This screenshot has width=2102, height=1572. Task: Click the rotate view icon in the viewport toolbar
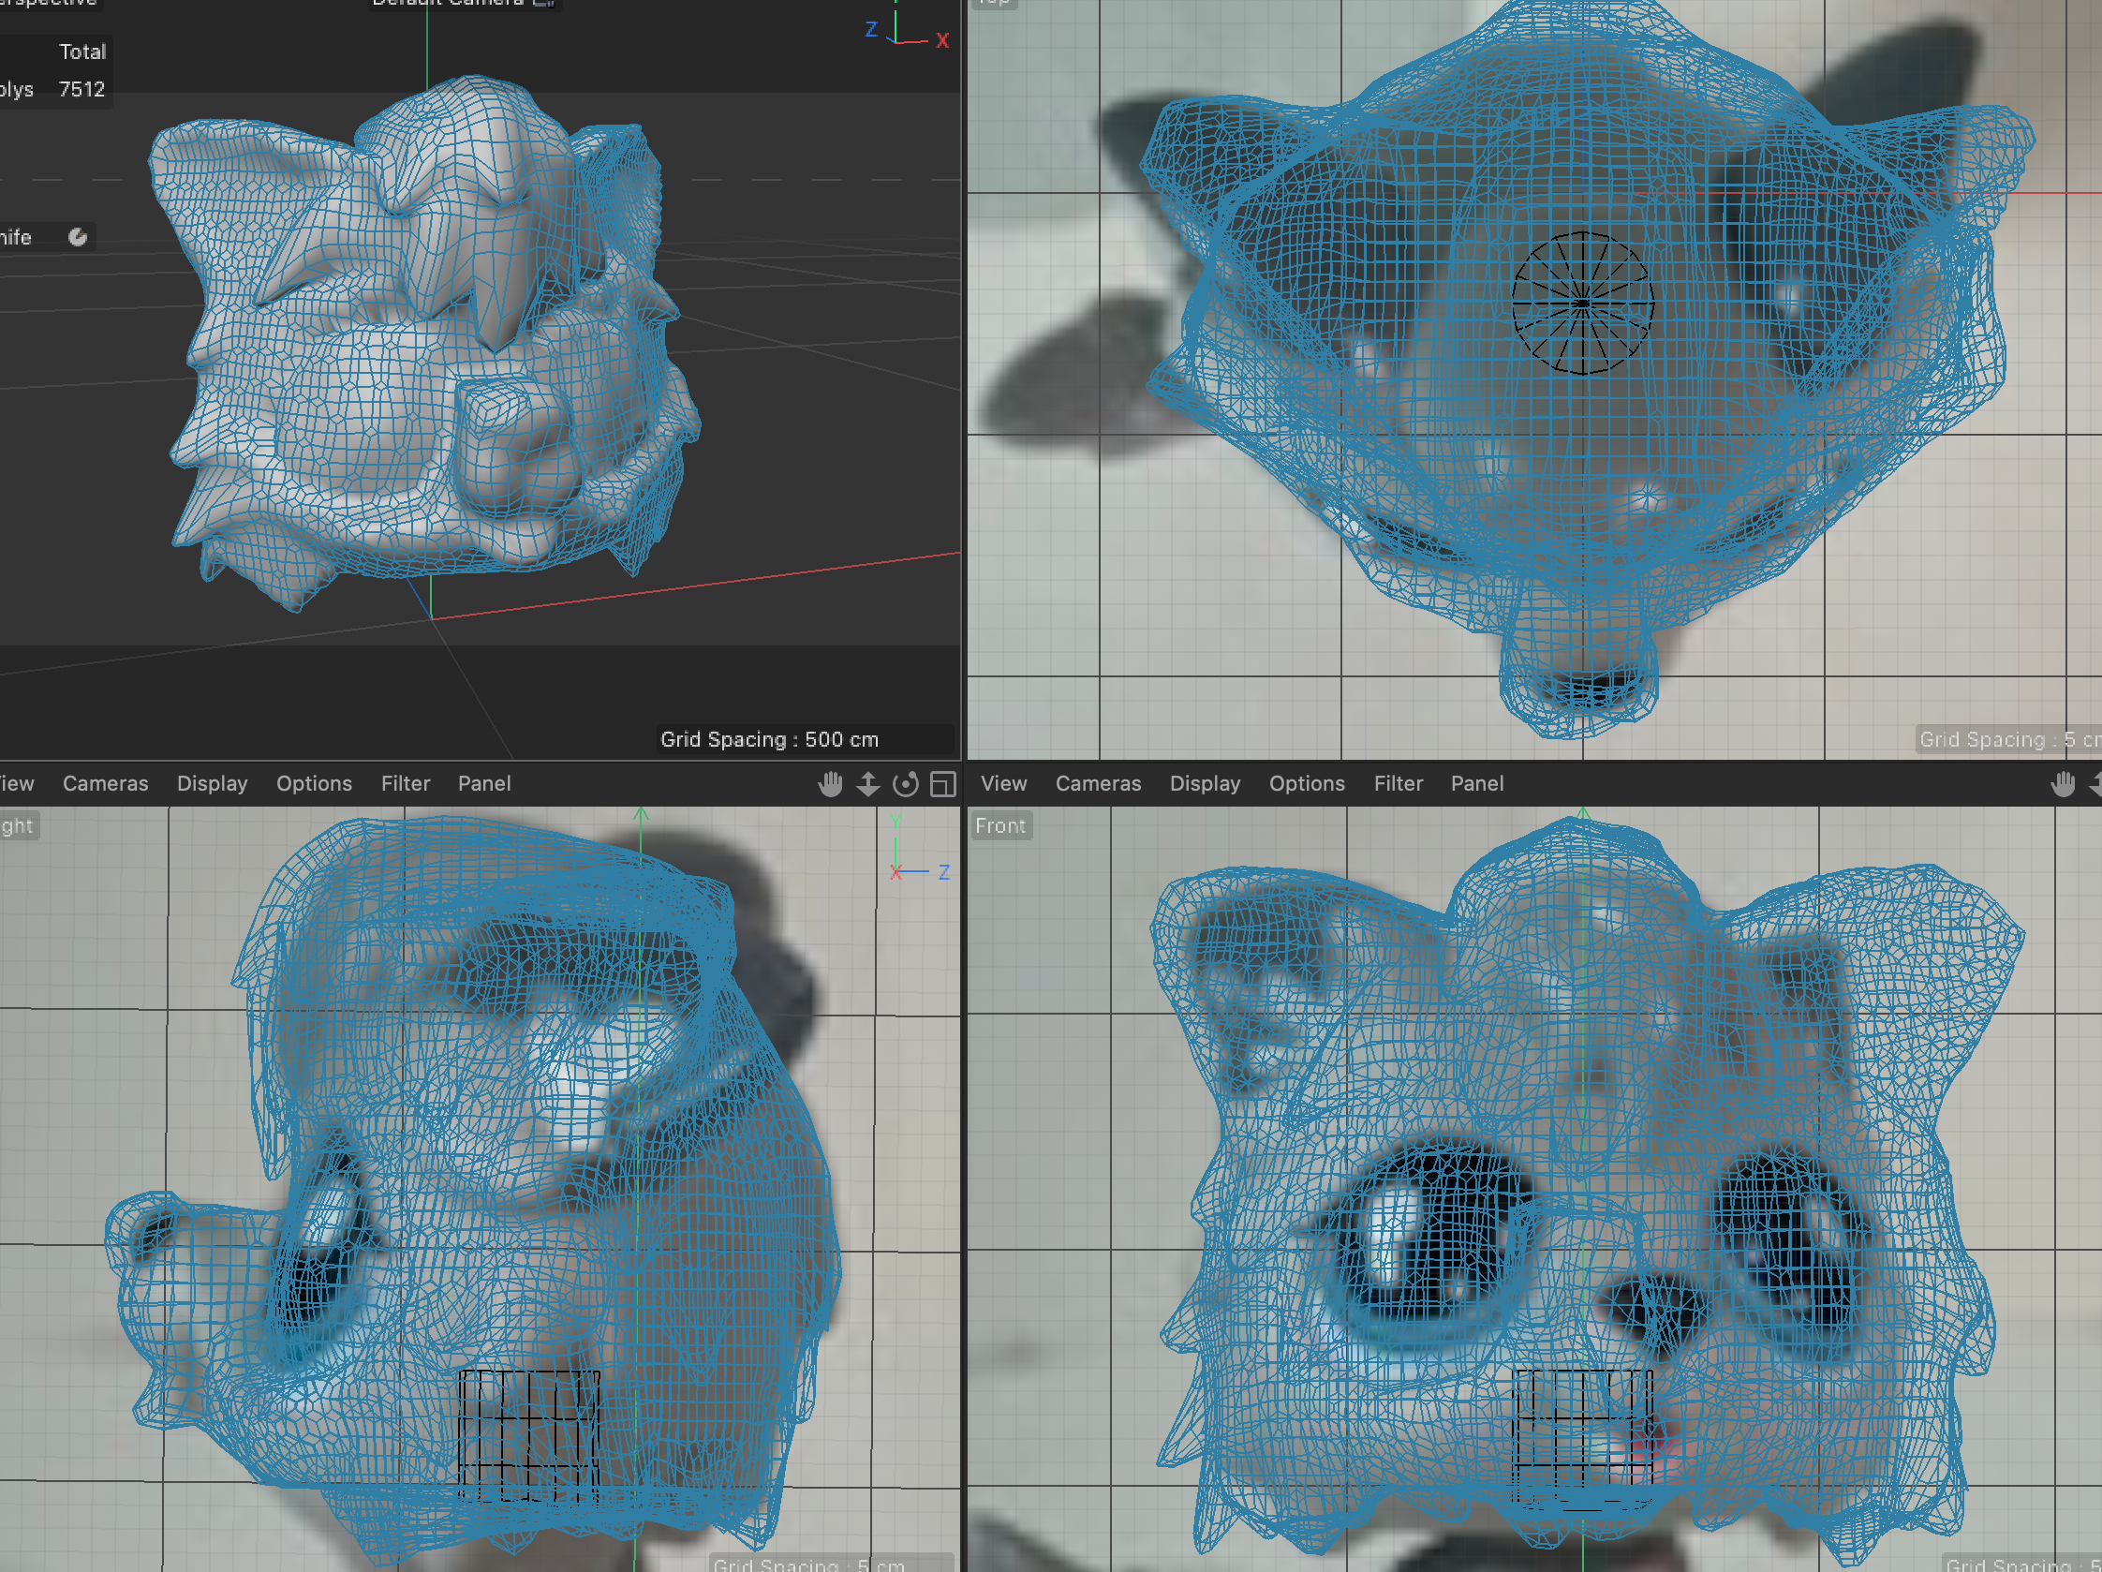(906, 784)
